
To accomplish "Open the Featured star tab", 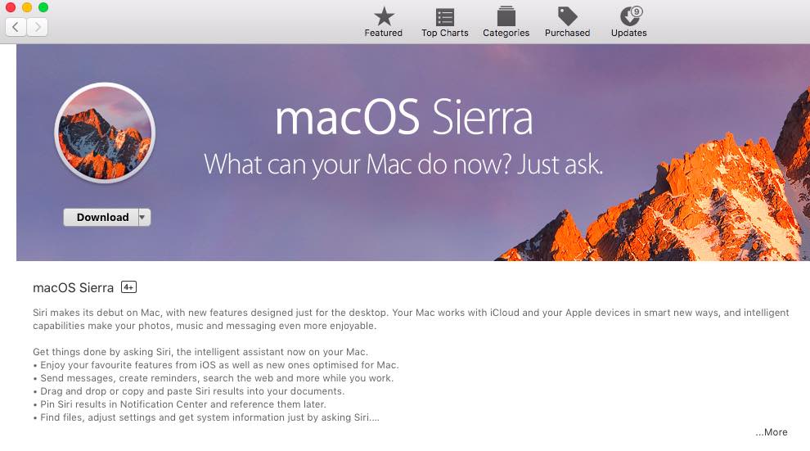I will pyautogui.click(x=383, y=22).
